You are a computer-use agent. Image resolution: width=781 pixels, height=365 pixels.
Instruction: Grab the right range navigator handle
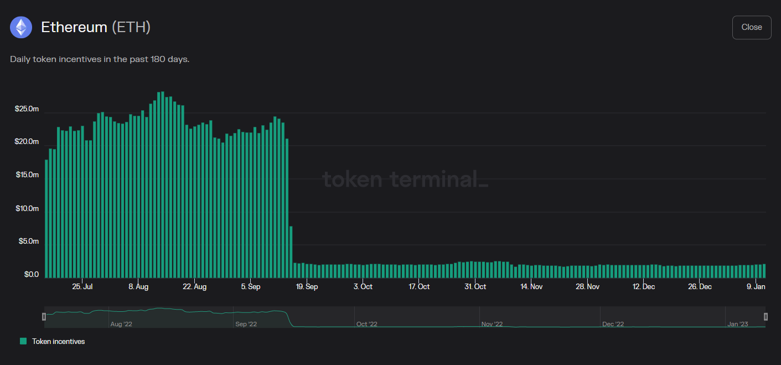pos(766,317)
